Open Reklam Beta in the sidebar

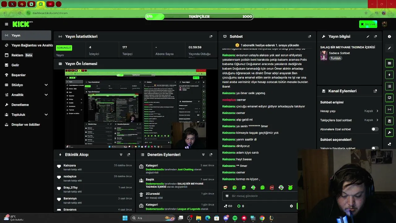click(26, 55)
